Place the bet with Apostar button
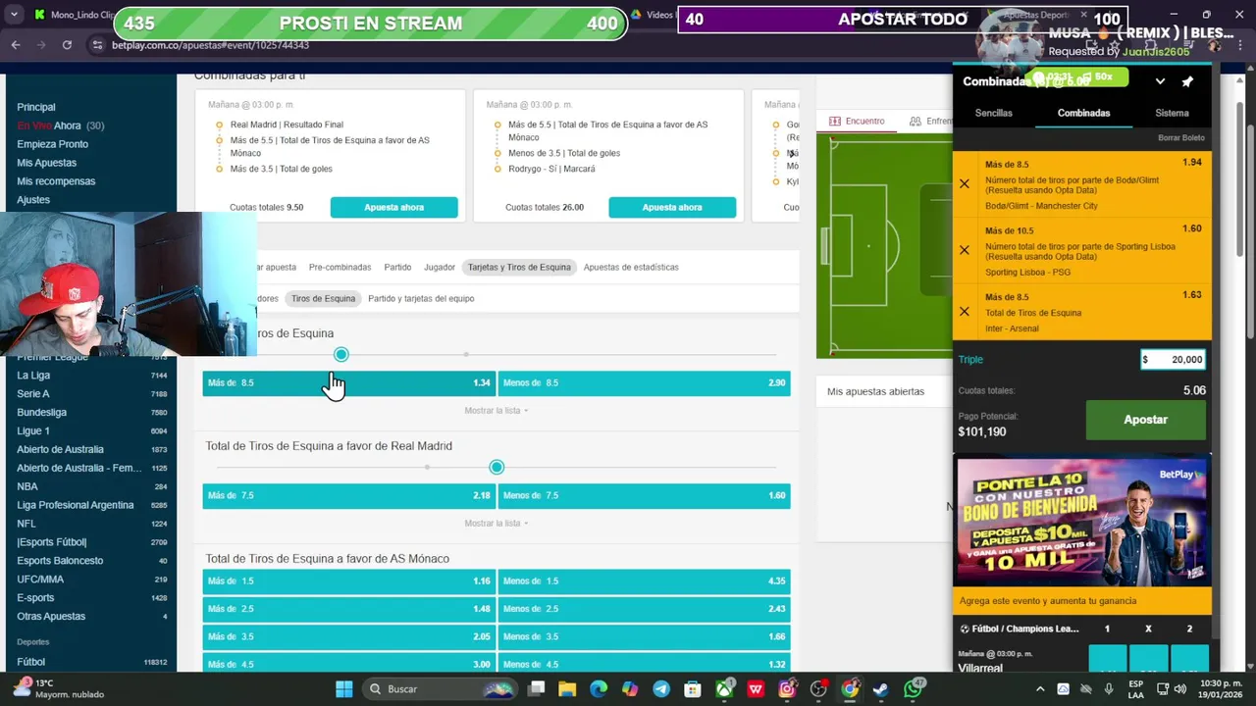1256x706 pixels. 1145,420
